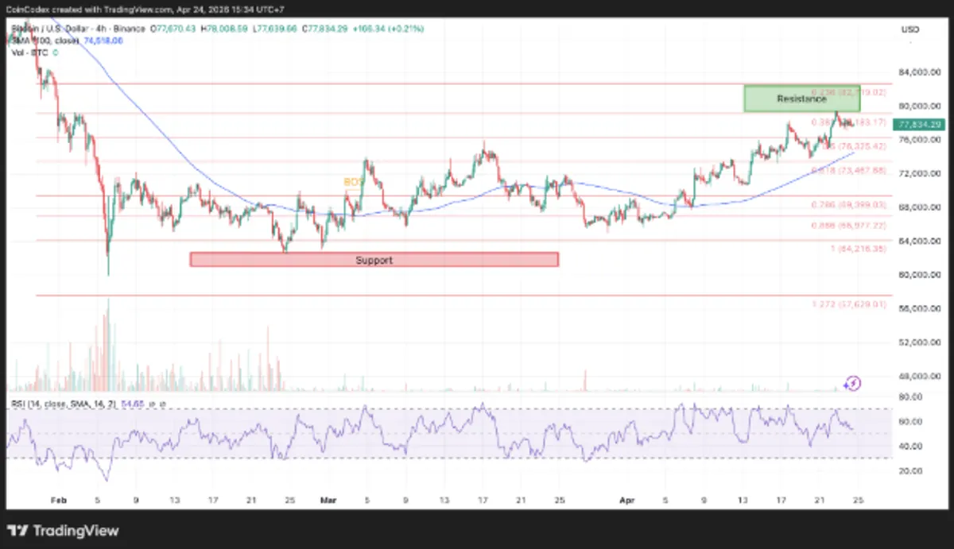This screenshot has height=549, width=954.
Task: Click the orange BOS label on chart
Action: 353,182
